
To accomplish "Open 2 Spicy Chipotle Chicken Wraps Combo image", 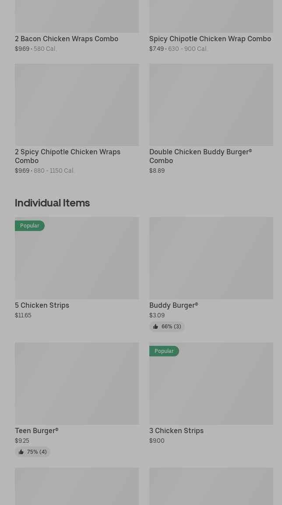I will coord(77,105).
